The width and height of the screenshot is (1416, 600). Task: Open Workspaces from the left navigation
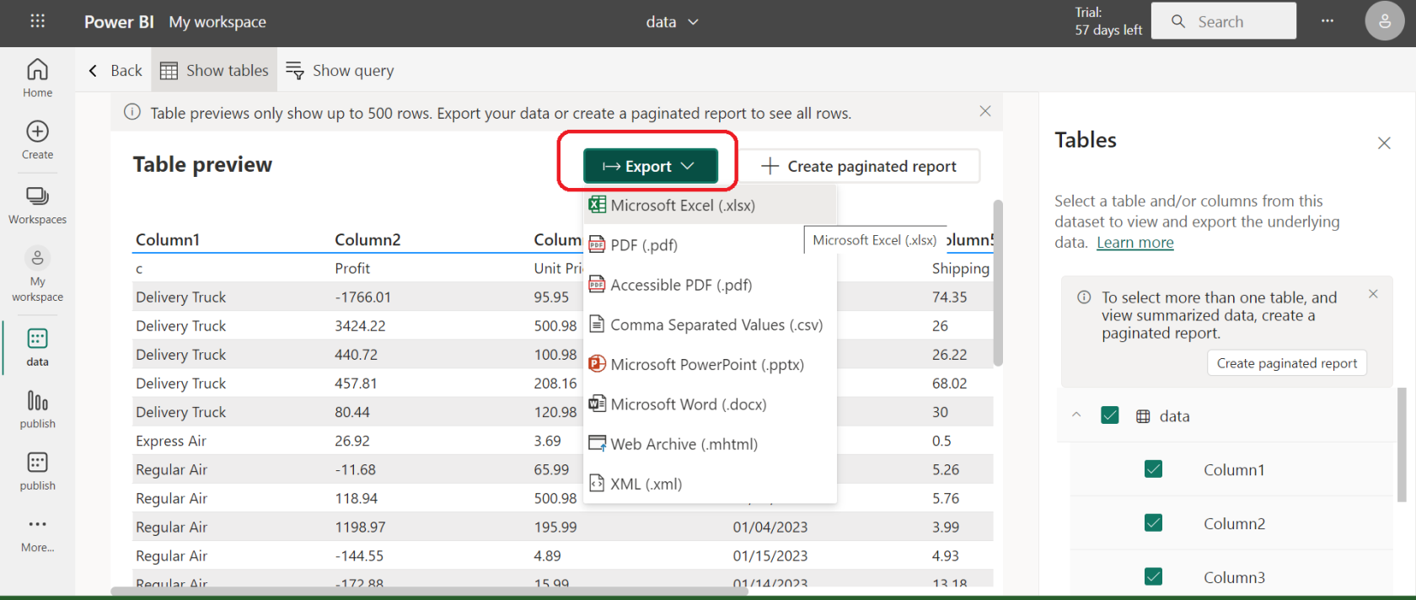click(37, 205)
